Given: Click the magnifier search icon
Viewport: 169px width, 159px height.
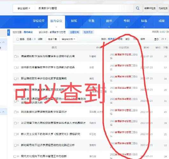Looking at the screenshot, I should (x=137, y=8).
